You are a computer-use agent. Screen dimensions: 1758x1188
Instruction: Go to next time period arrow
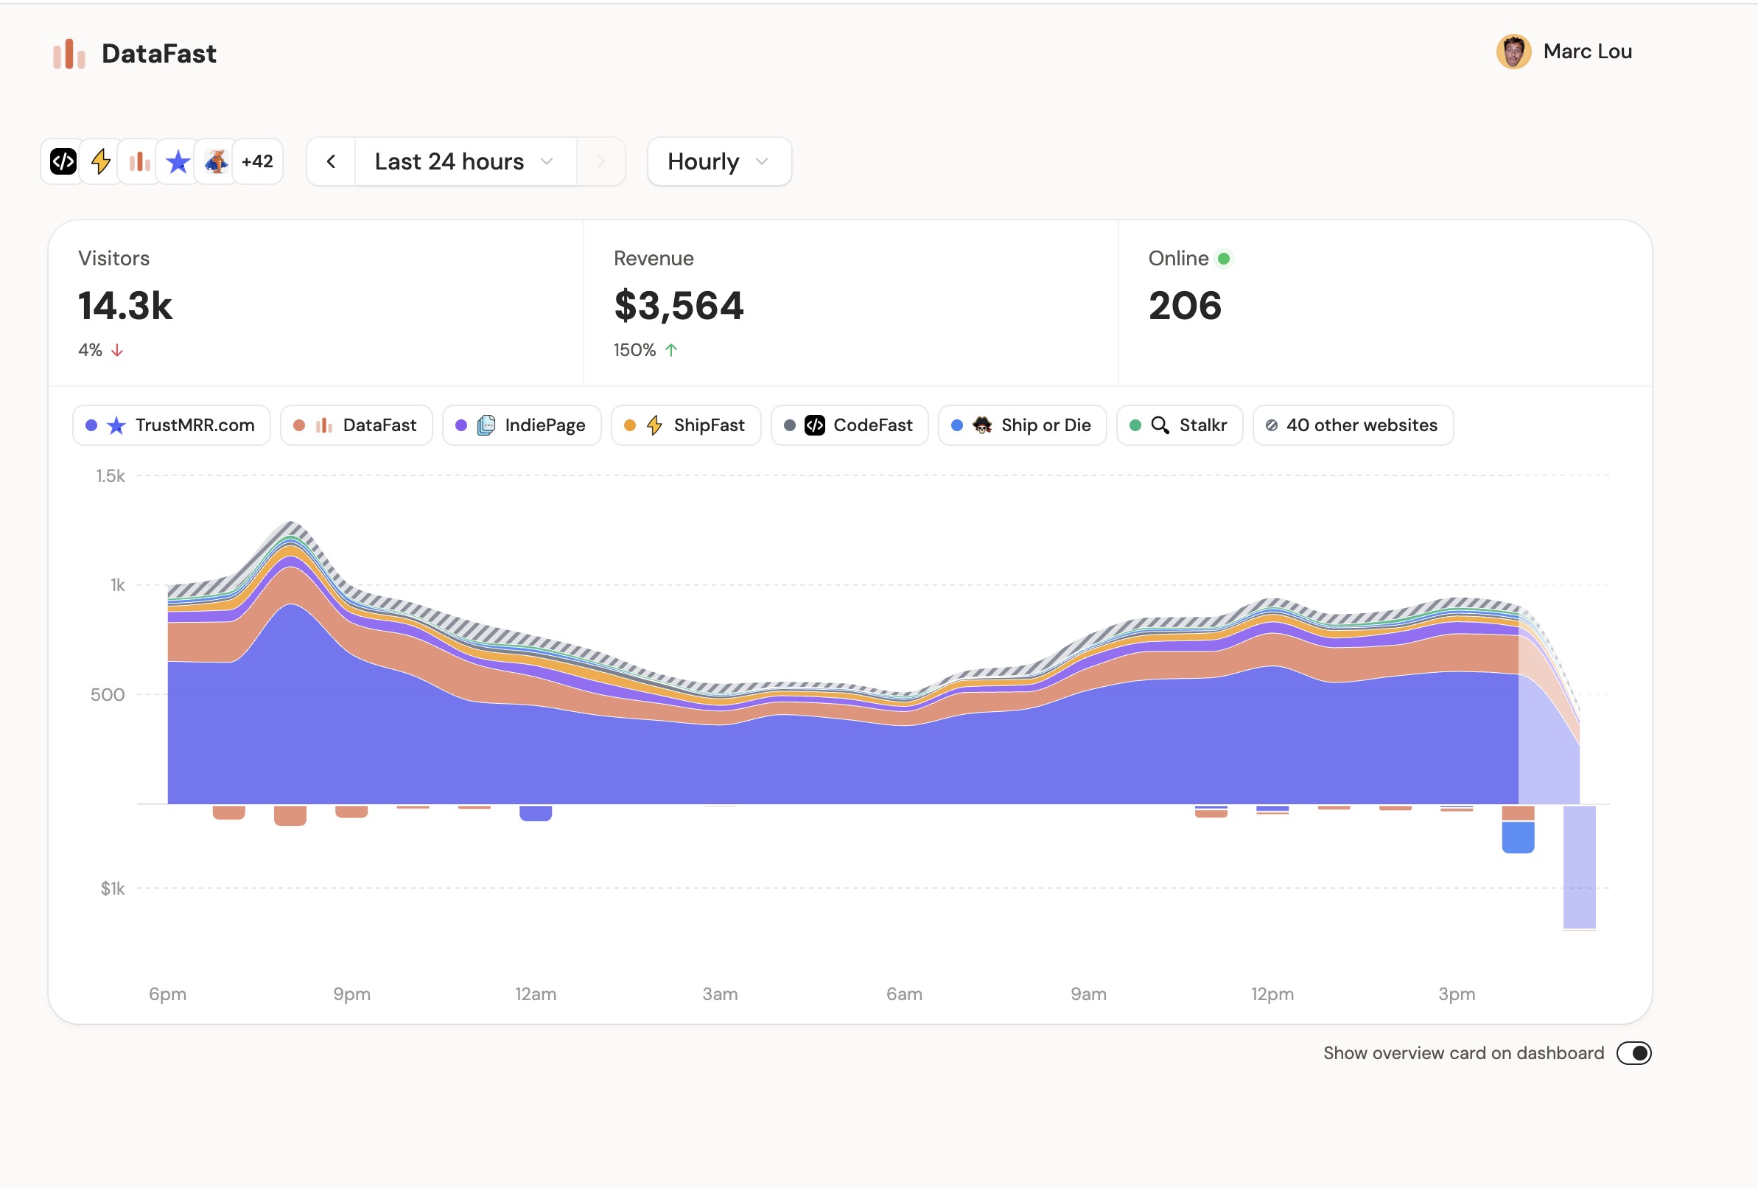[x=600, y=161]
